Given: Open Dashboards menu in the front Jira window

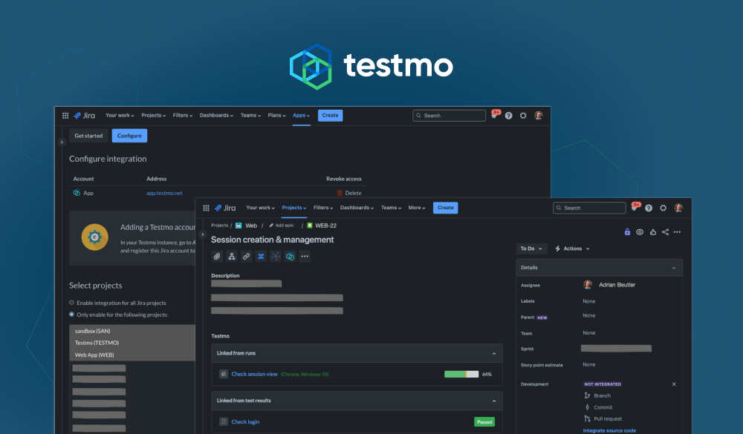Looking at the screenshot, I should click(357, 208).
